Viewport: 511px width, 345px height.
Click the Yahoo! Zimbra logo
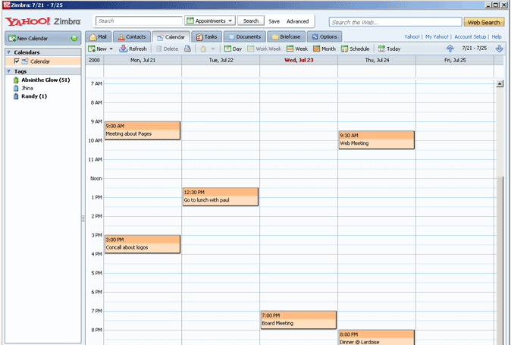[42, 21]
